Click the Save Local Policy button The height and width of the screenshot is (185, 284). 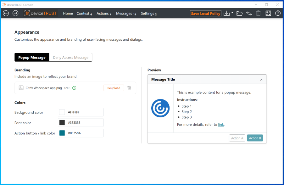click(x=206, y=14)
